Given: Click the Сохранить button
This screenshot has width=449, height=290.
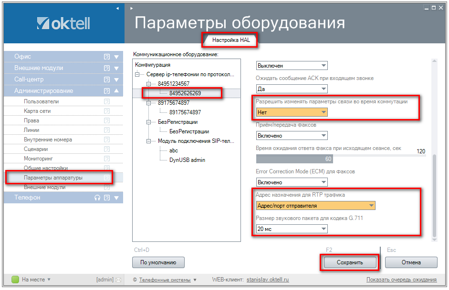Looking at the screenshot, I should 350,262.
